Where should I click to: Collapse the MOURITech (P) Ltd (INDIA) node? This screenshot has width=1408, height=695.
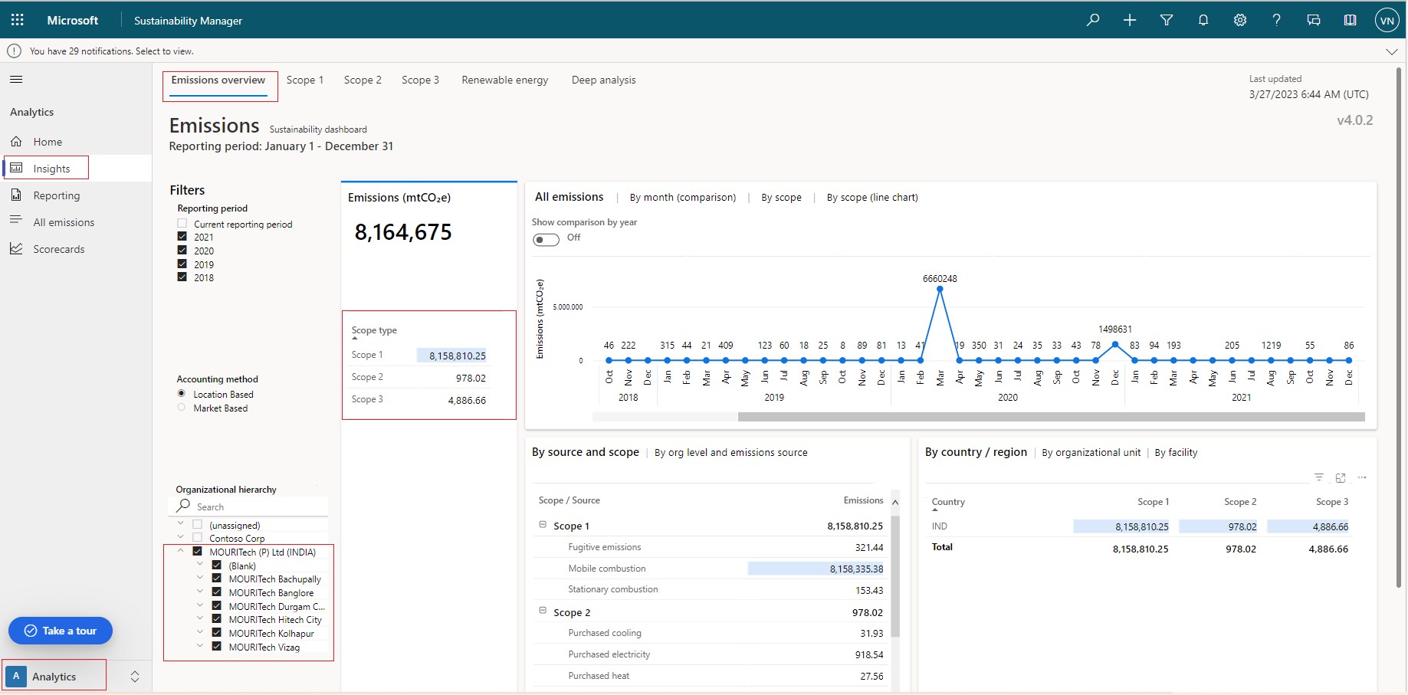point(181,551)
